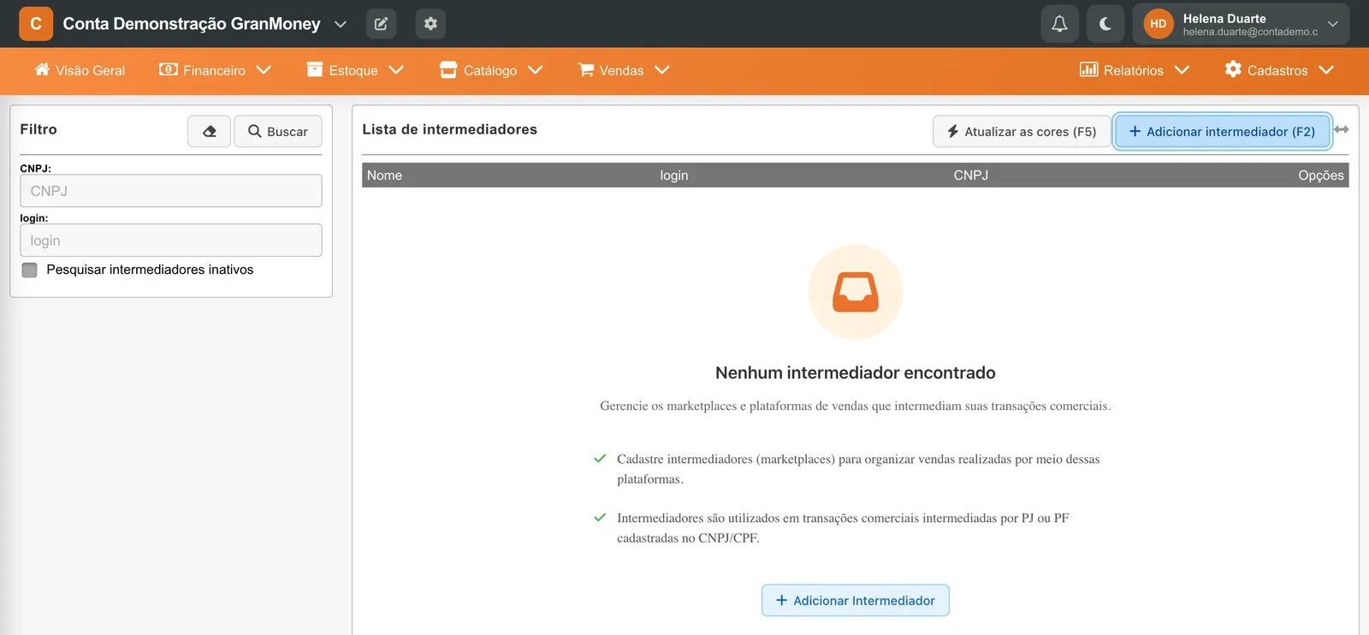Click the Visão Geral house icon
1369x635 pixels.
pyautogui.click(x=42, y=69)
